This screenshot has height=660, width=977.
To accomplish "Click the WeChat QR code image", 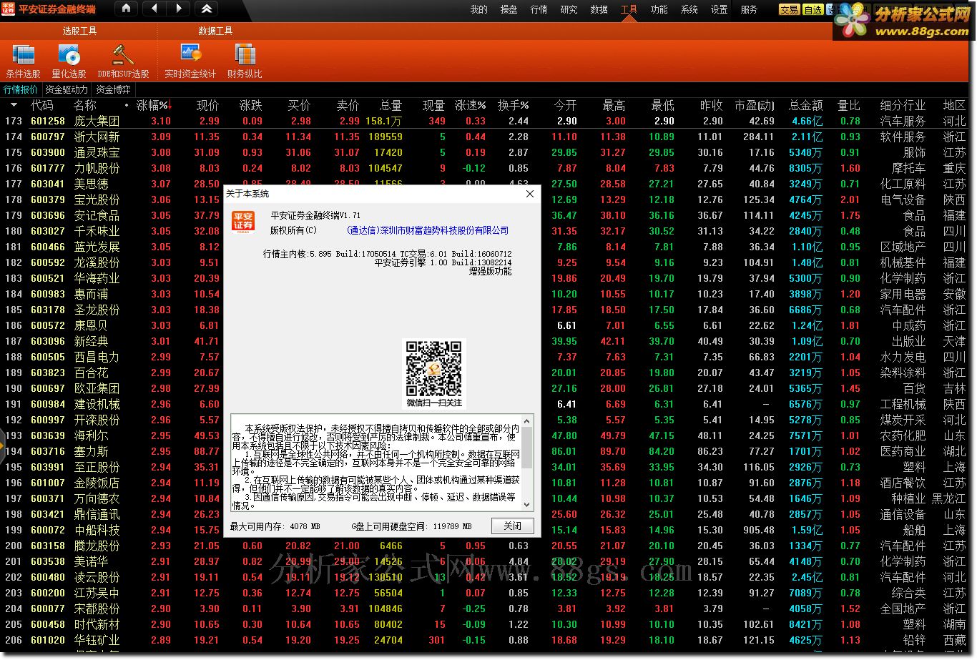I will 434,368.
